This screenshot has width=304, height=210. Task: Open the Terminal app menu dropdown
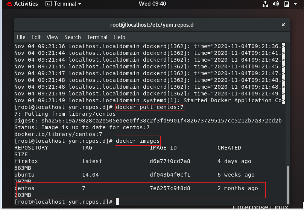click(x=64, y=4)
